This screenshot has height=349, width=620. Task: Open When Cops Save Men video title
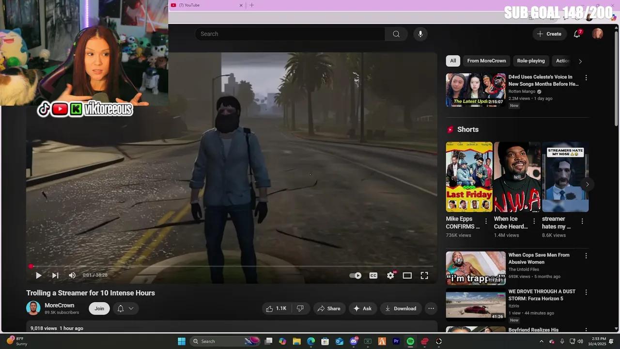click(539, 258)
